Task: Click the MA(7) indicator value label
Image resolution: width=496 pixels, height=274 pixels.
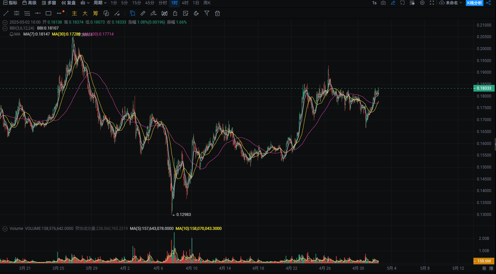Action: point(37,34)
